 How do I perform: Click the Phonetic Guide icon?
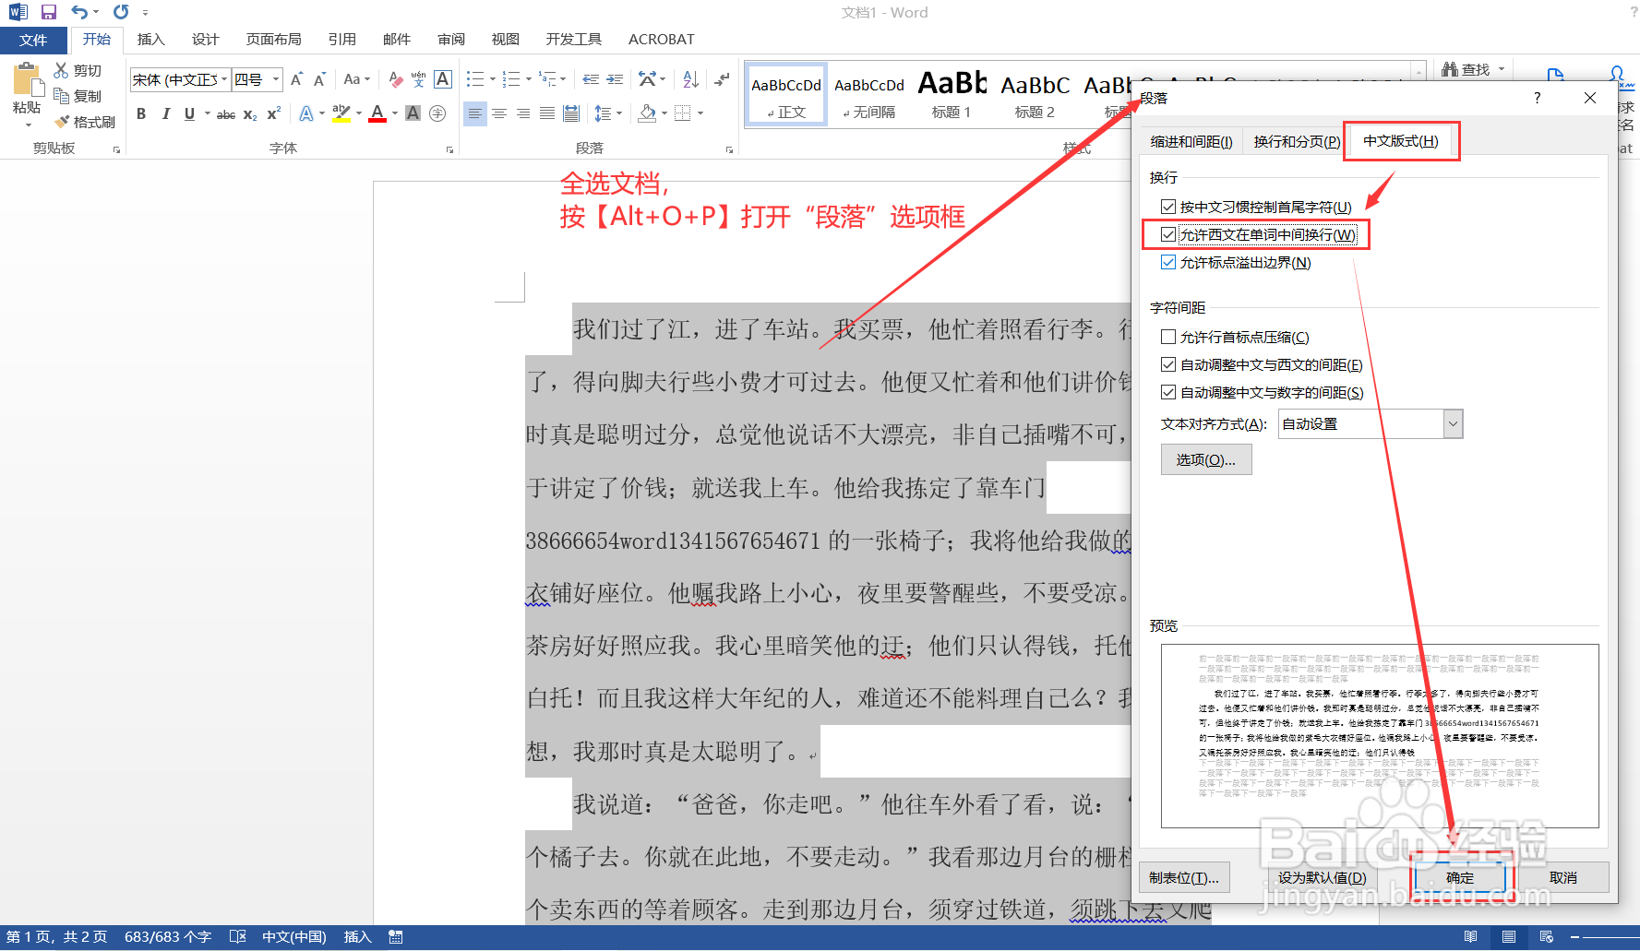pos(418,79)
